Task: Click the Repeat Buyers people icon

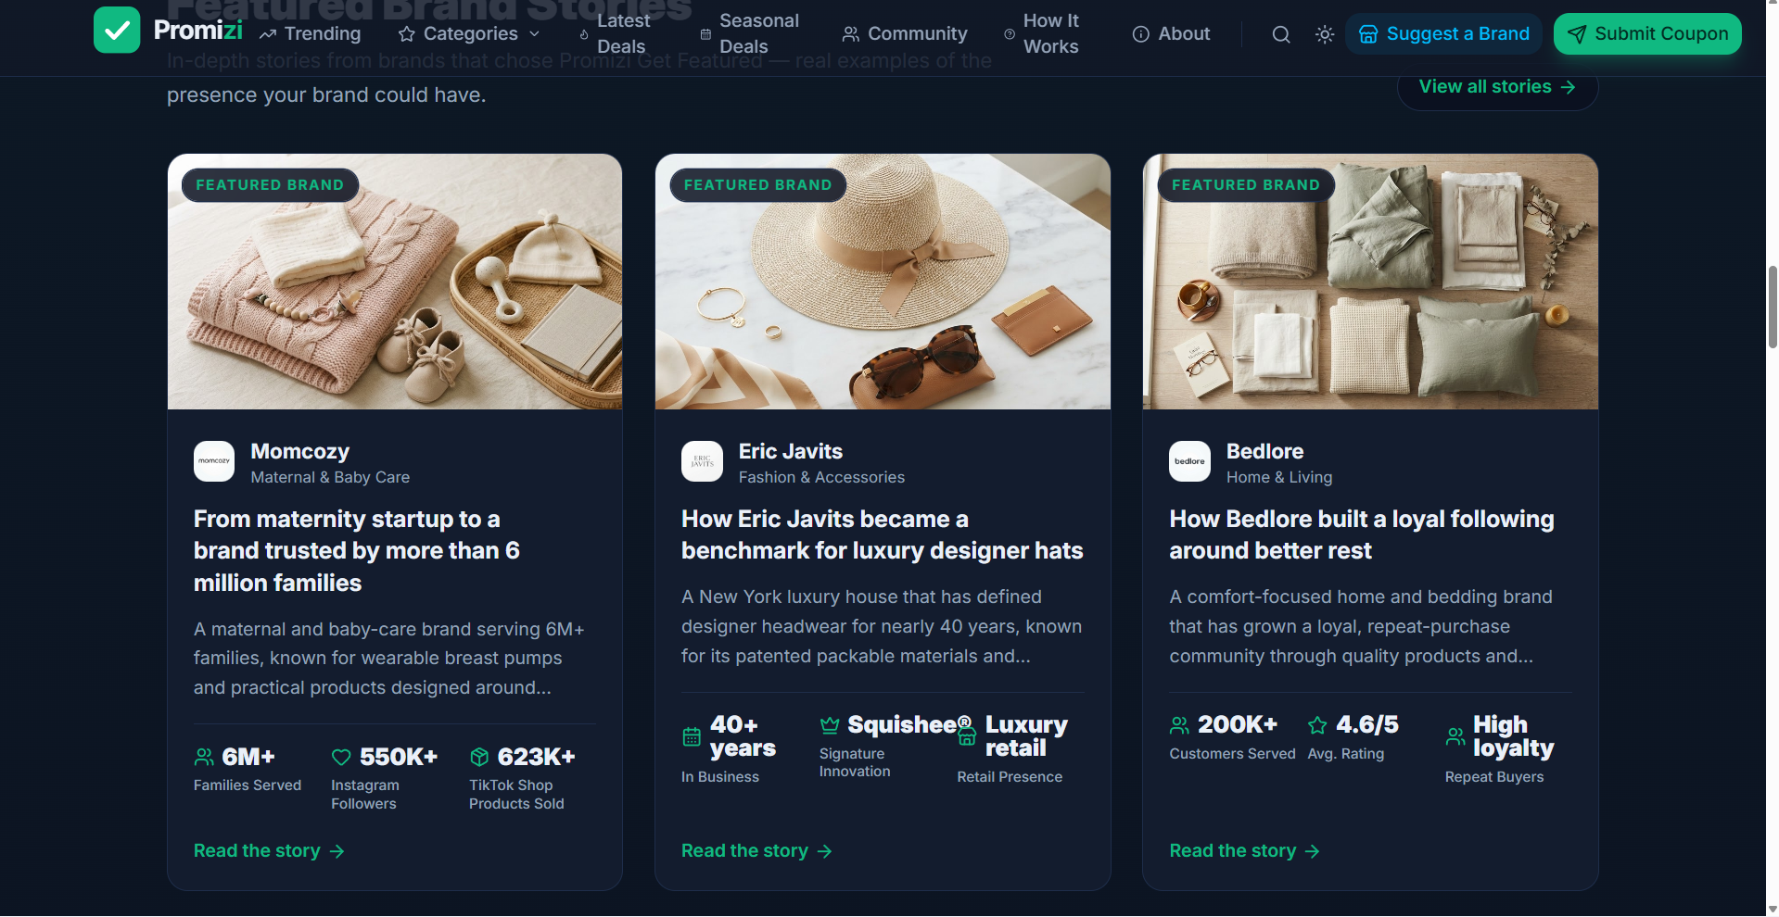Action: 1455,737
